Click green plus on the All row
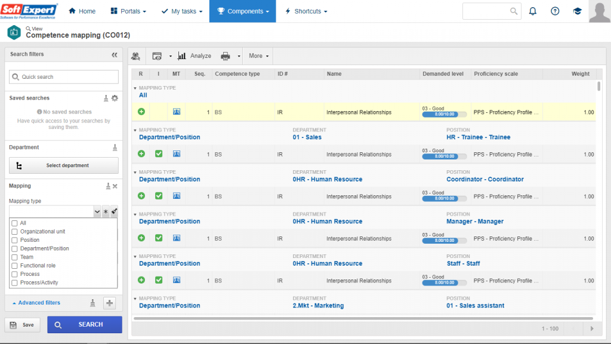This screenshot has width=611, height=344. tap(141, 112)
